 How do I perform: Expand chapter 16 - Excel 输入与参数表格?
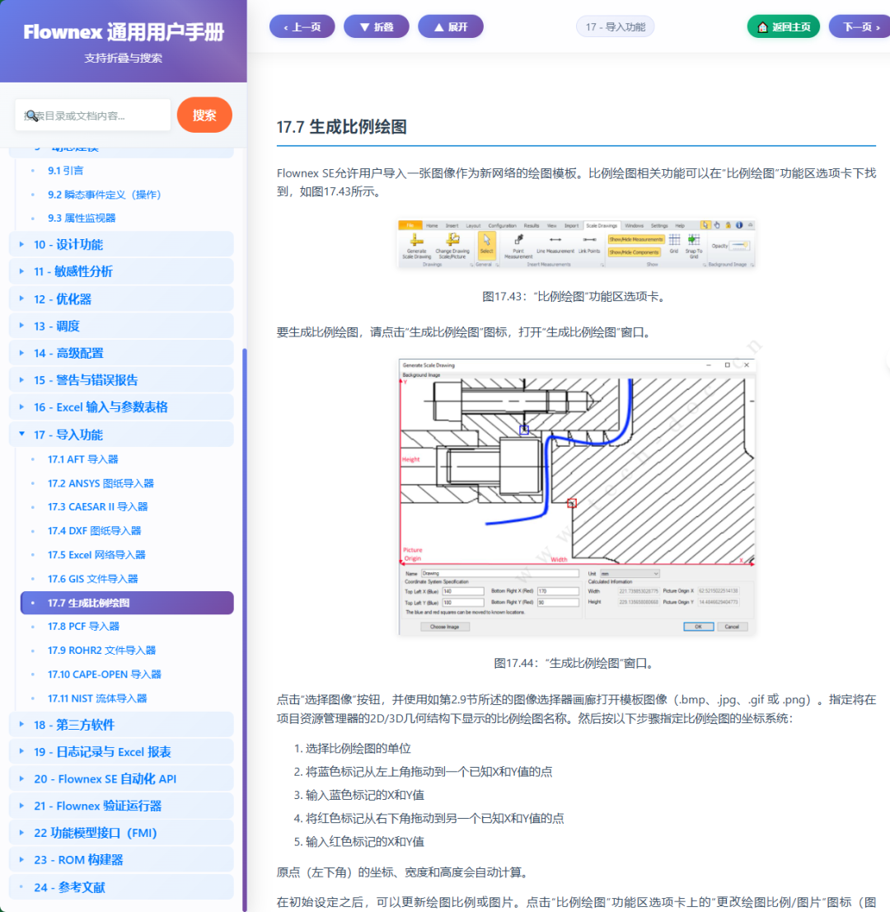click(x=121, y=407)
